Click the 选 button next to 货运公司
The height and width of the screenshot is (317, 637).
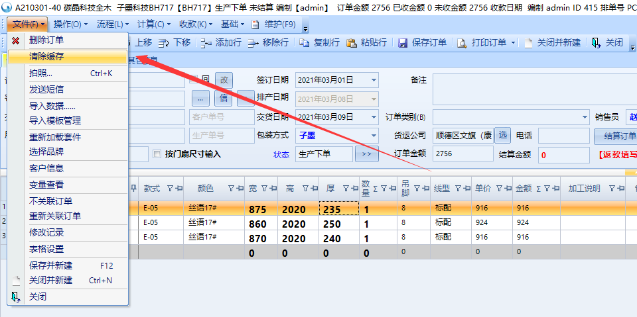tap(503, 136)
